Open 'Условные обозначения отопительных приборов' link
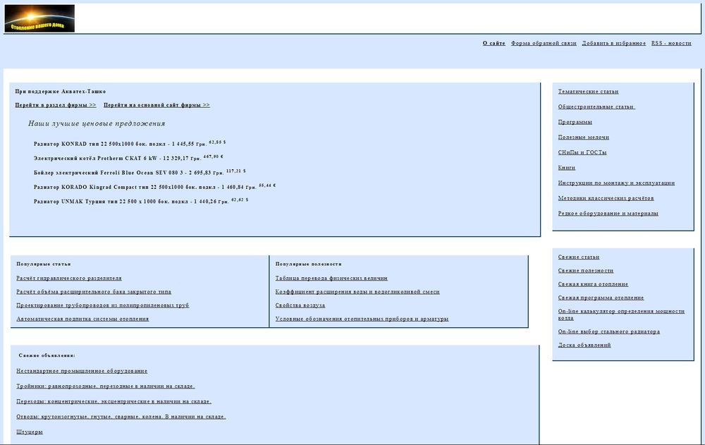 click(x=362, y=319)
